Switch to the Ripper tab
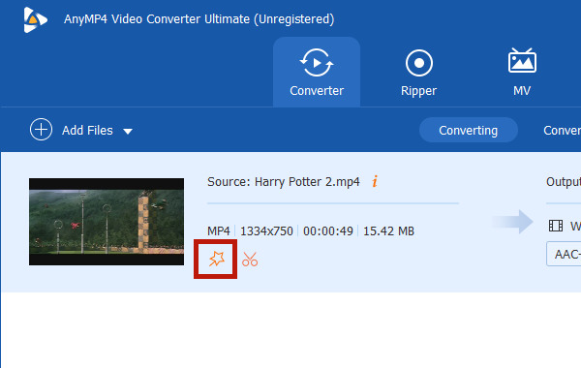 click(418, 73)
